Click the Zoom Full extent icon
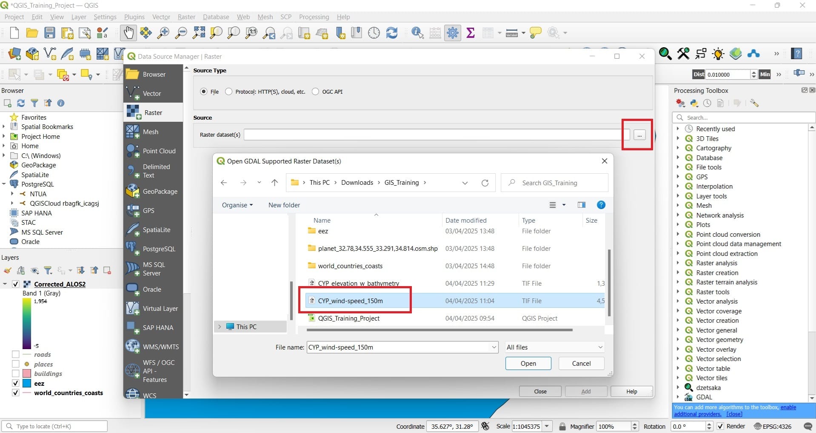Screen dimensions: 816x433 [199, 33]
